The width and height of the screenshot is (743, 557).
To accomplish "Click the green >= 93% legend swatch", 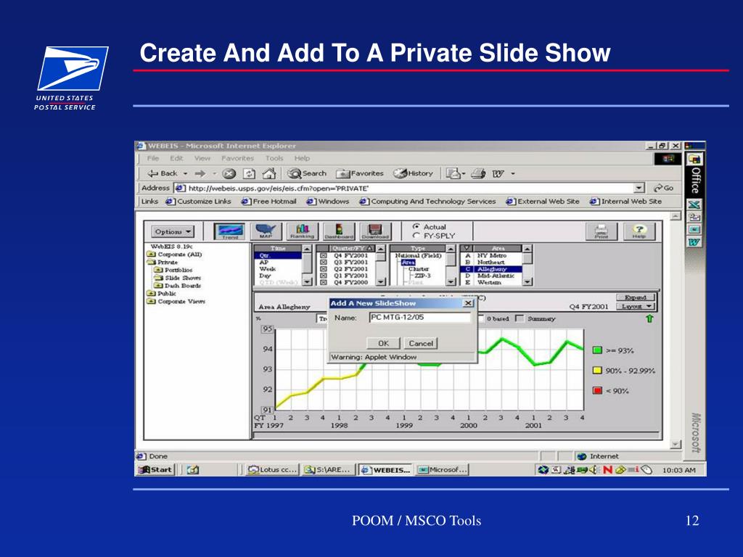I will pos(597,350).
